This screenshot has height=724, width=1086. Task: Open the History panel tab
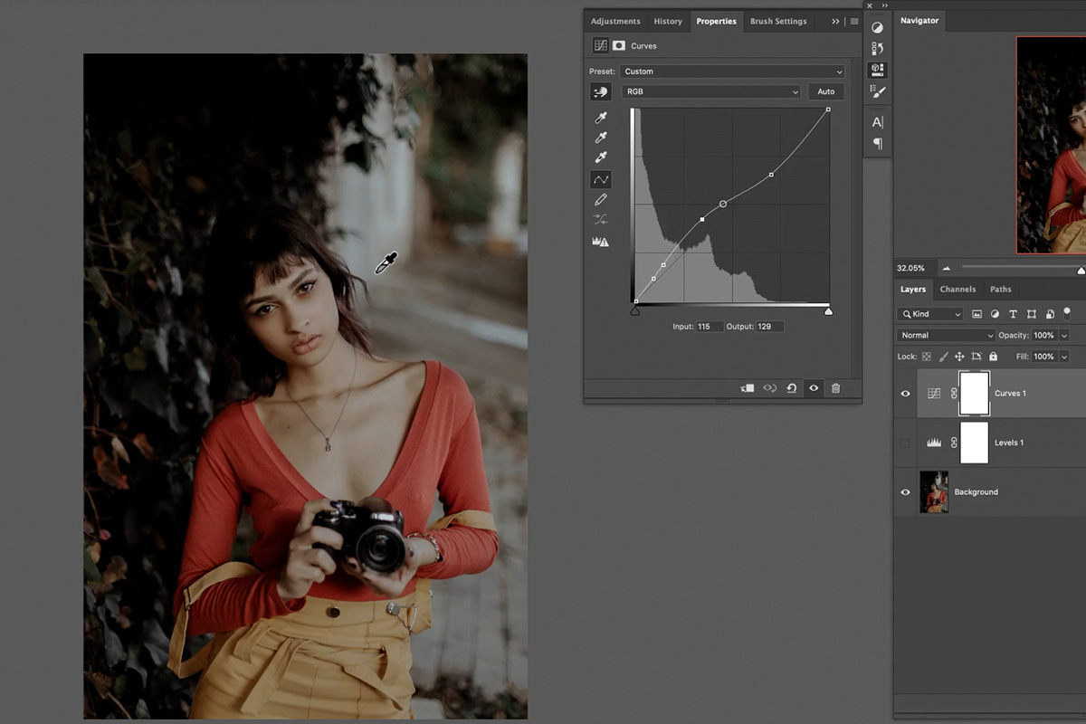point(667,21)
